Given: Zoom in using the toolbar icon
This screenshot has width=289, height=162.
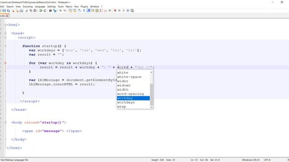Looking at the screenshot, I should click(60, 11).
